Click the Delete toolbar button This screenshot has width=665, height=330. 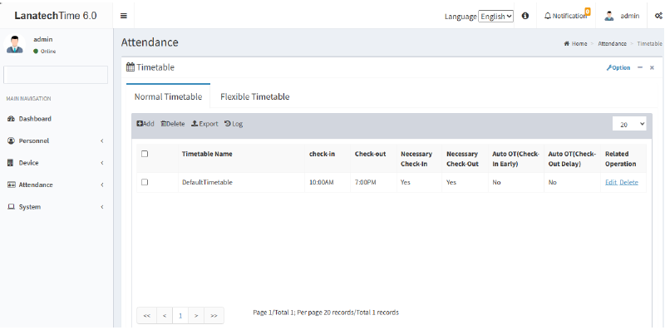click(x=173, y=124)
